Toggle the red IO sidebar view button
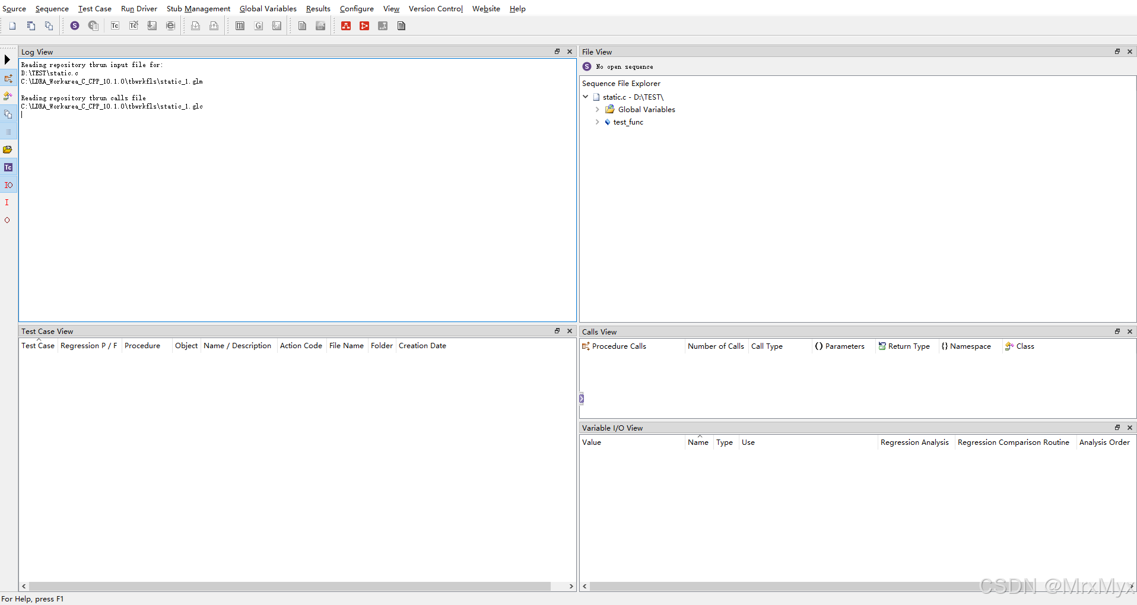This screenshot has width=1137, height=605. (x=8, y=185)
